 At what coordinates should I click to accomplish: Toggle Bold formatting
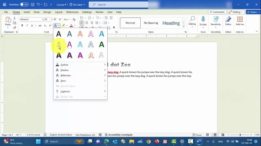[x=22, y=26]
